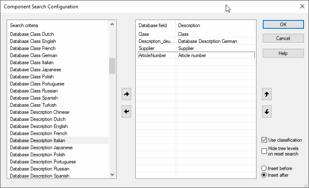Click the Description column header
The height and width of the screenshot is (188, 309).
[215, 25]
